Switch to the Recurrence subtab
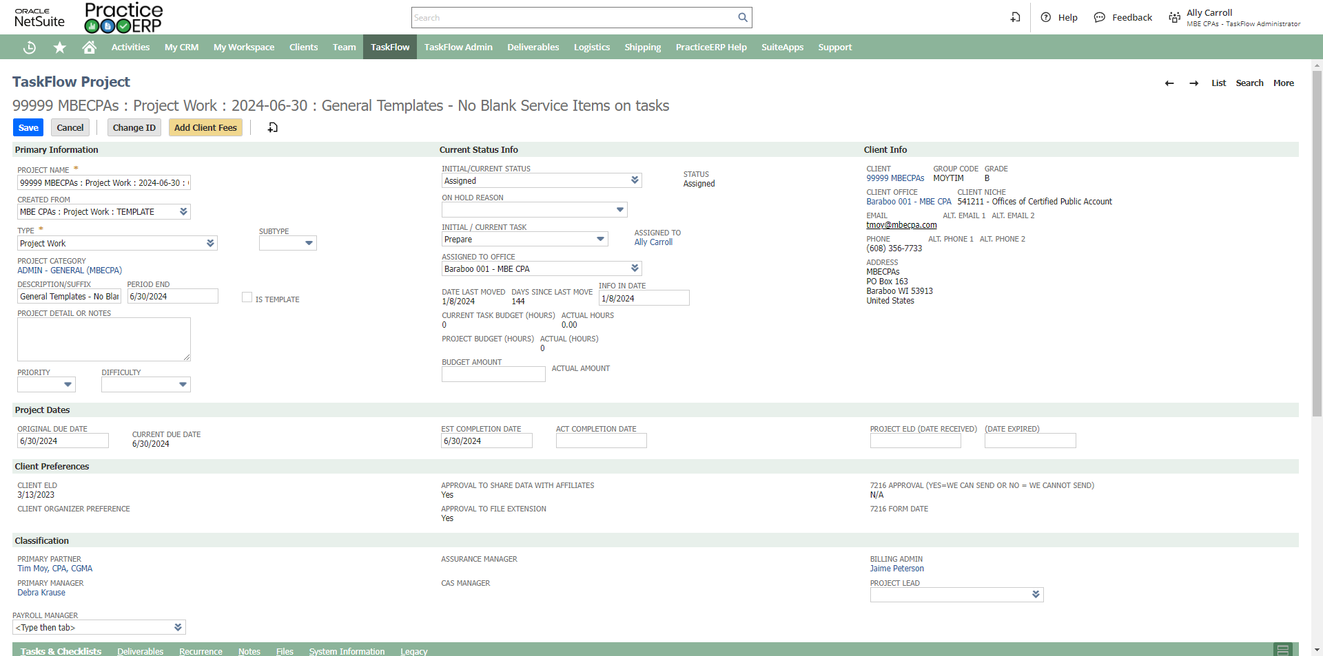Image resolution: width=1323 pixels, height=656 pixels. [x=201, y=651]
